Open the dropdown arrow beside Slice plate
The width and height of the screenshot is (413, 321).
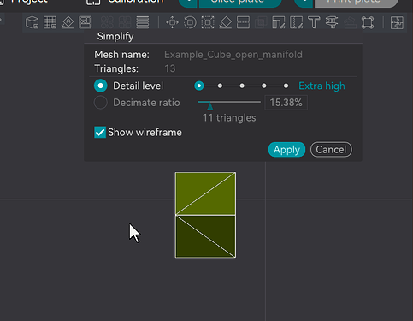click(x=188, y=3)
